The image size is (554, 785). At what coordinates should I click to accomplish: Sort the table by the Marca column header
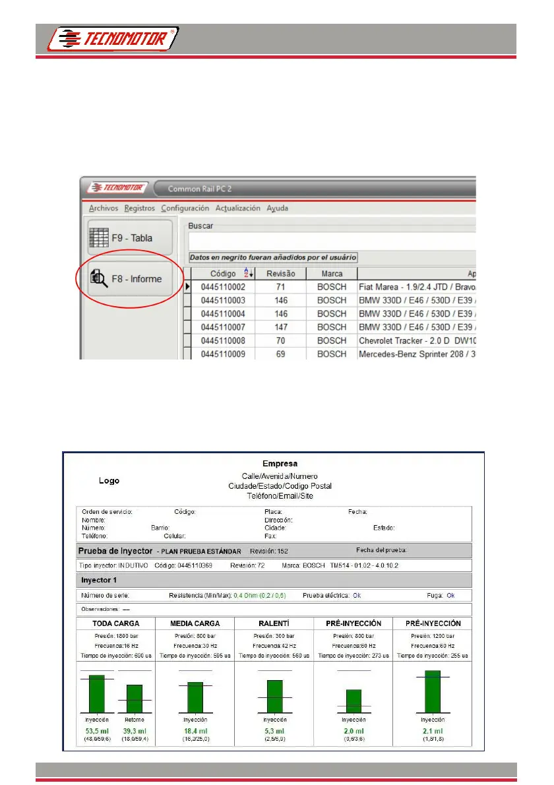pyautogui.click(x=332, y=273)
